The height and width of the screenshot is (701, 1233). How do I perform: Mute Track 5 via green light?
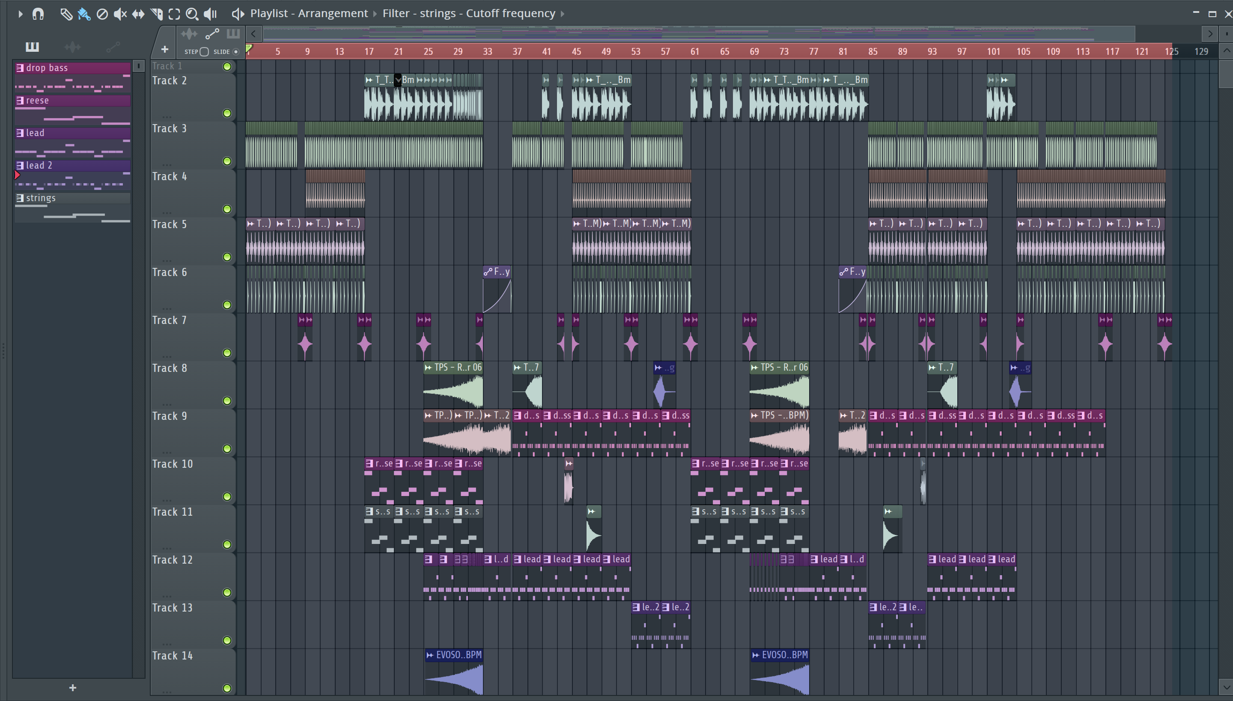point(227,257)
